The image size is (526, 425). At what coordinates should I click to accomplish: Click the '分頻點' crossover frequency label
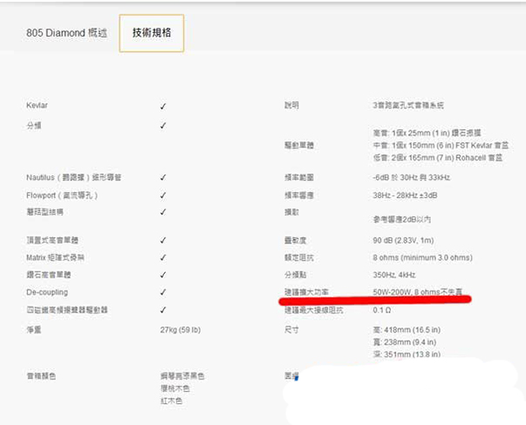[x=295, y=275]
